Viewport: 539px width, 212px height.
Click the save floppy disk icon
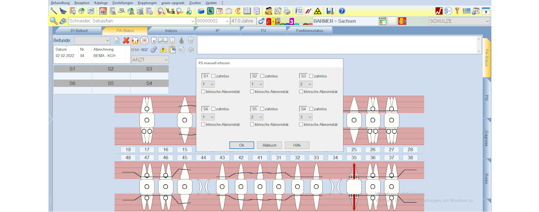coord(330,11)
